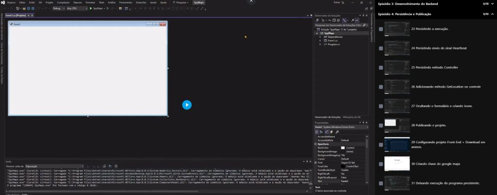Click the Show All Files icon in Solution Explorer

(x=338, y=20)
